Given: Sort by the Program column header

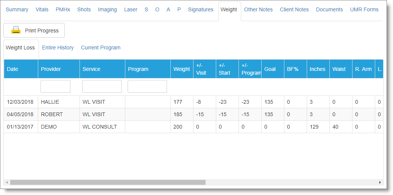Looking at the screenshot, I should (x=148, y=69).
